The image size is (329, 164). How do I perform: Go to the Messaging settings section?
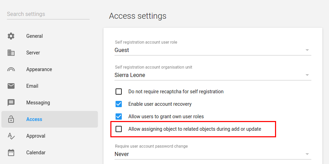click(38, 103)
